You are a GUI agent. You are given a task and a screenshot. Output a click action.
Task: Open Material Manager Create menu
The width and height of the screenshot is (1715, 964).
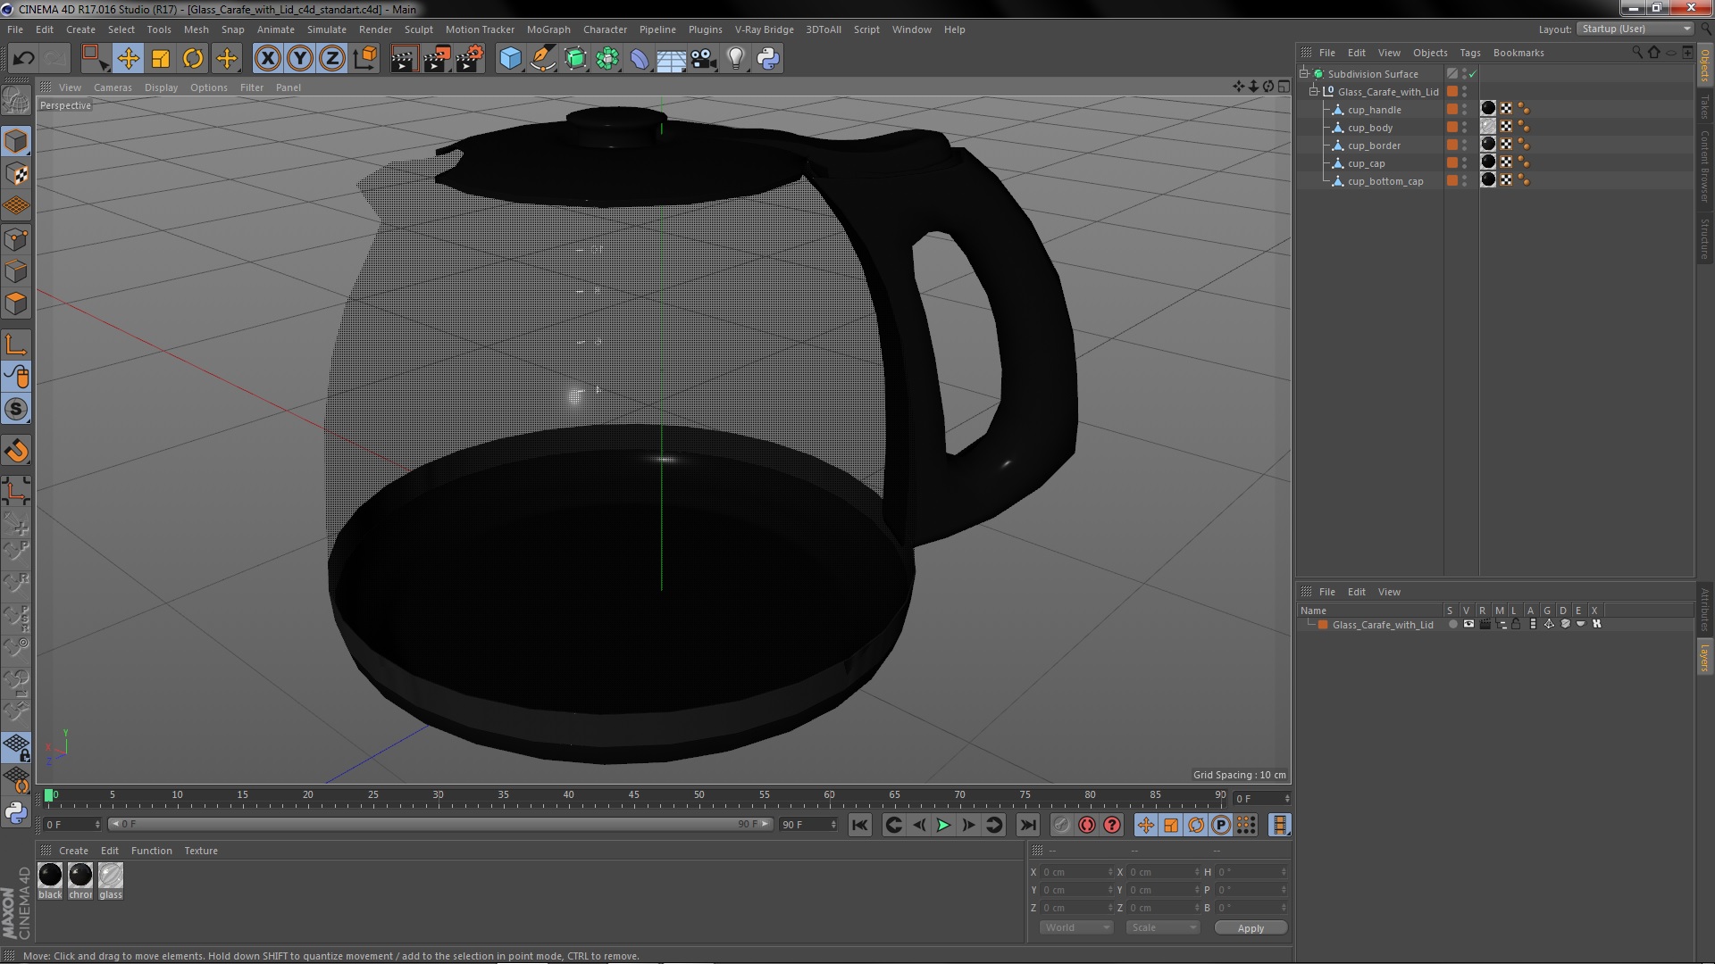(73, 851)
